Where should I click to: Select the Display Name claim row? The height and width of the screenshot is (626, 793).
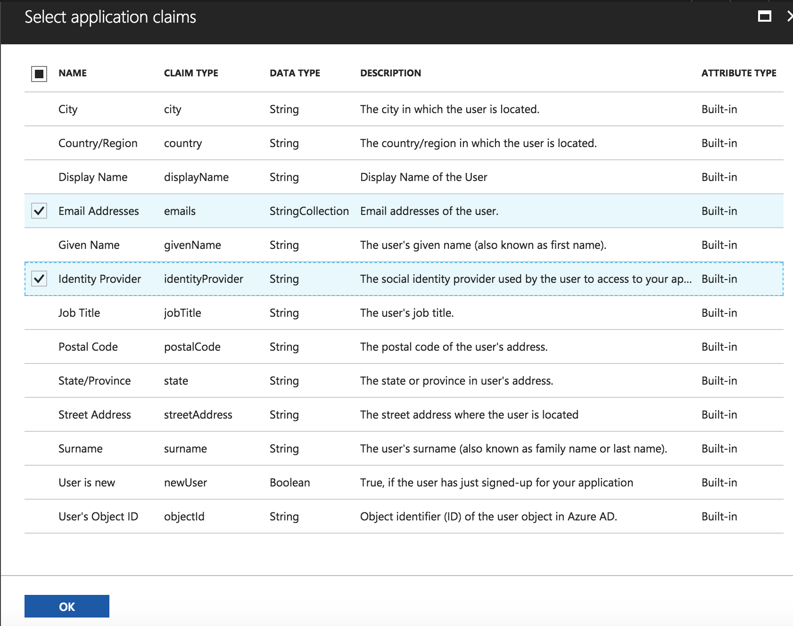pos(404,177)
